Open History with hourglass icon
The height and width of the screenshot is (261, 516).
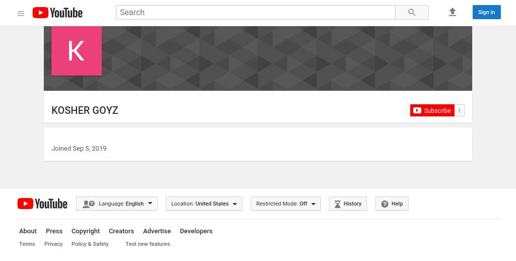tap(348, 204)
